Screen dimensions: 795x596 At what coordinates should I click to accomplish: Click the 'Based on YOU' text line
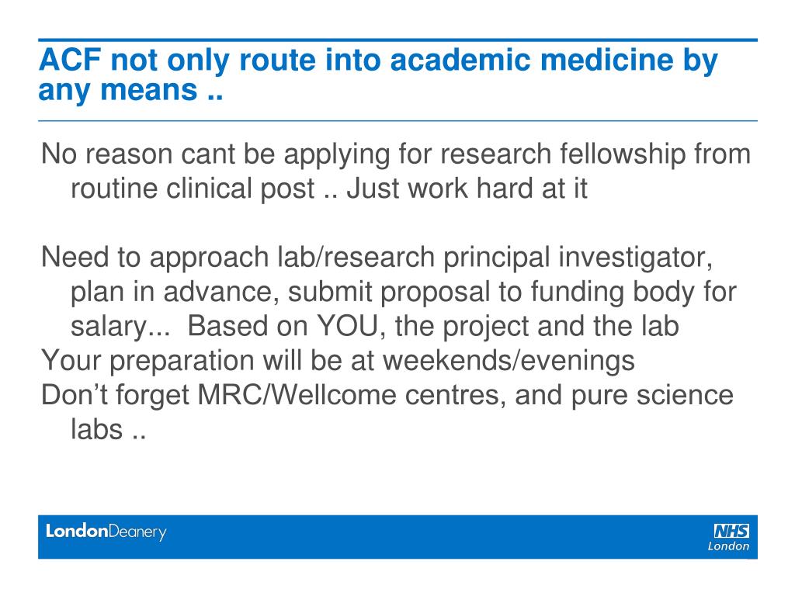[x=375, y=326]
